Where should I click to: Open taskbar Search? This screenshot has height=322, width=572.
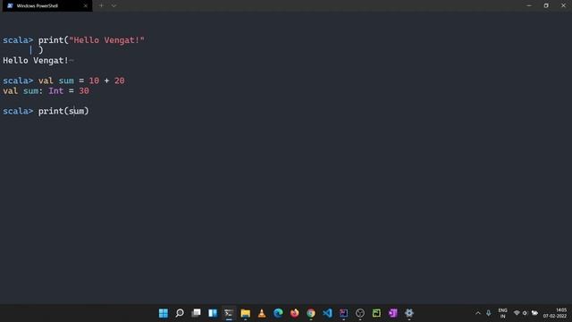pos(180,313)
